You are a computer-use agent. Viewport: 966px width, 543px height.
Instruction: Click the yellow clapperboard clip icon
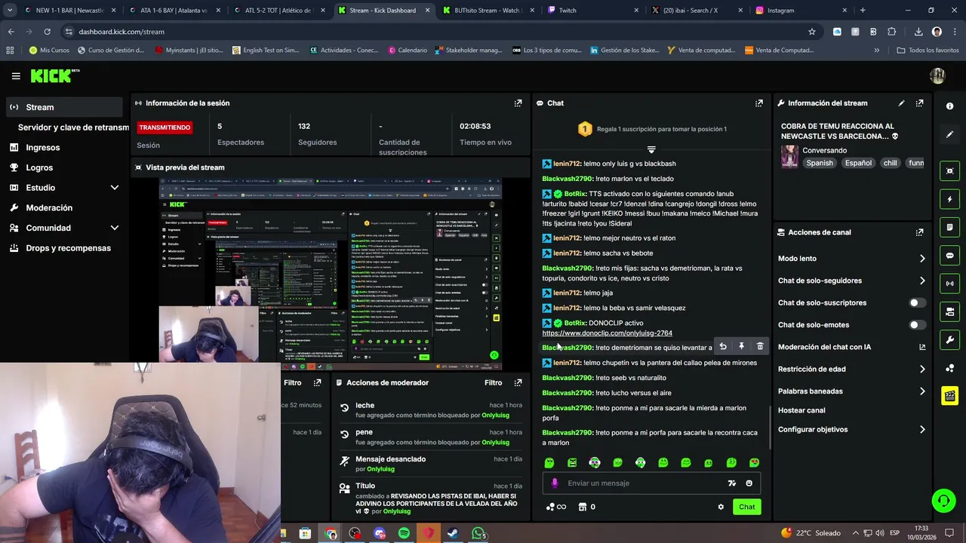coord(949,395)
